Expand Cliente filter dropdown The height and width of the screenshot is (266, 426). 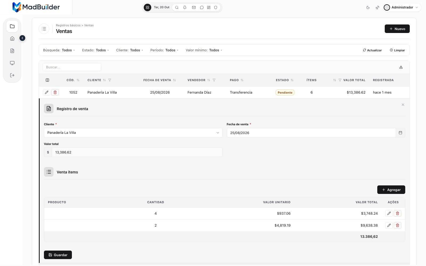pos(130,50)
